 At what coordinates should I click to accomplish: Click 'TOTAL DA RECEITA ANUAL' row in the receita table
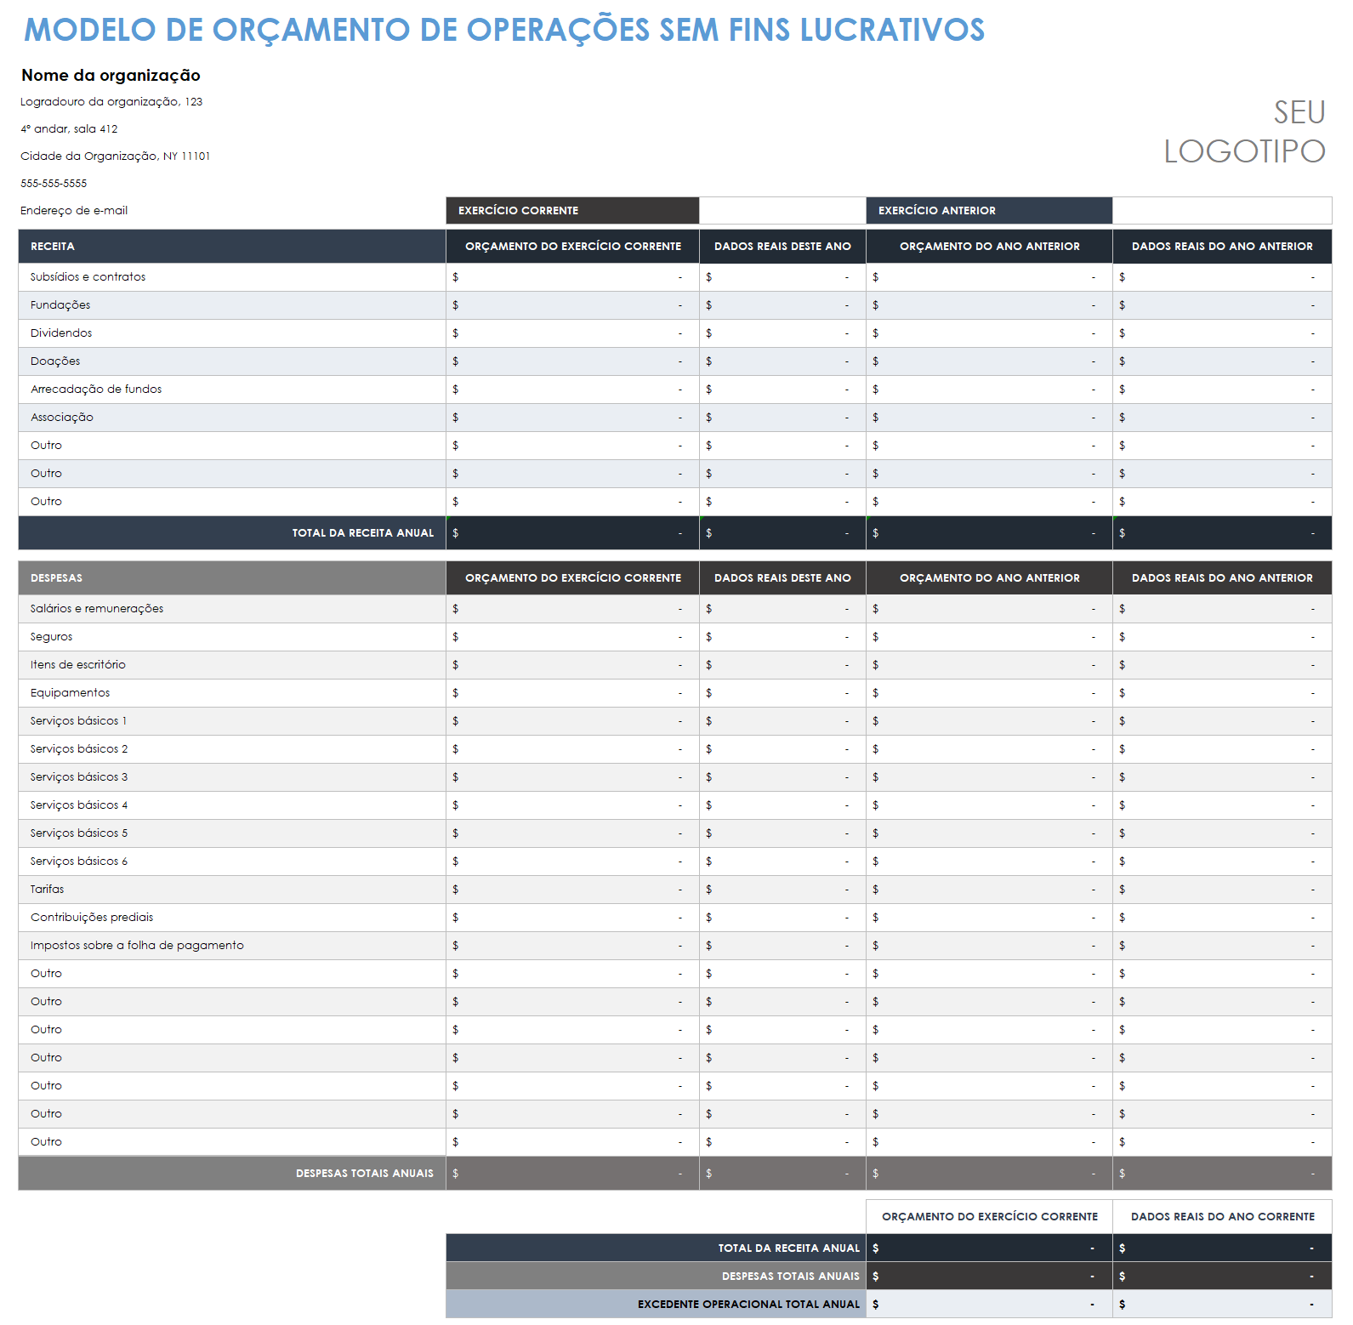pos(675,532)
